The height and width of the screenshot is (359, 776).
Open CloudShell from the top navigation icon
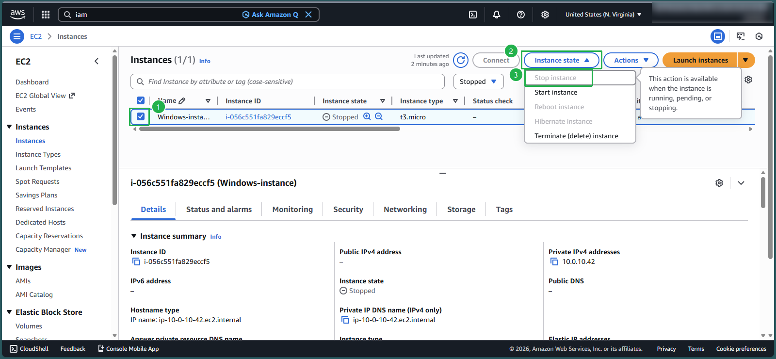pos(473,15)
